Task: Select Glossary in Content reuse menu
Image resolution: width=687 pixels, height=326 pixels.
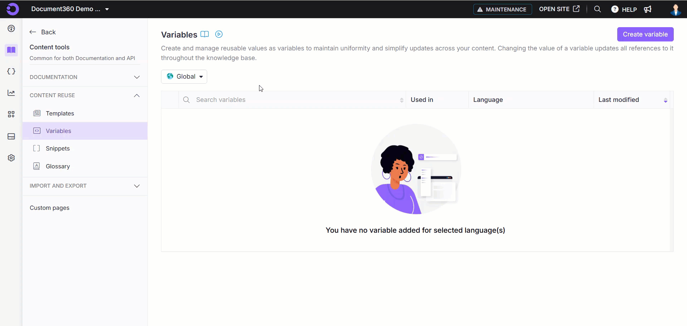Action: pyautogui.click(x=85, y=166)
